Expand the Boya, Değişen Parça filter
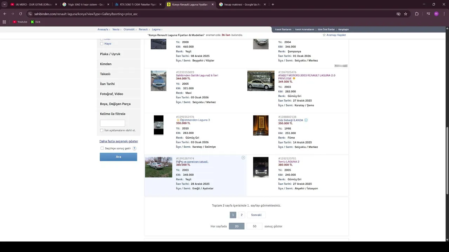The image size is (449, 252). click(119, 104)
